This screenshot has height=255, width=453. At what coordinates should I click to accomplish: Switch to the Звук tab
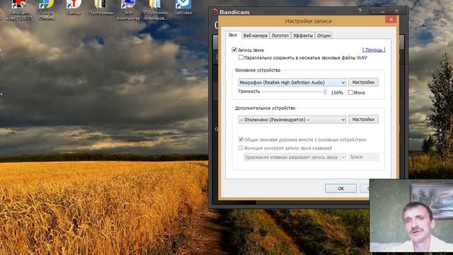(x=233, y=35)
